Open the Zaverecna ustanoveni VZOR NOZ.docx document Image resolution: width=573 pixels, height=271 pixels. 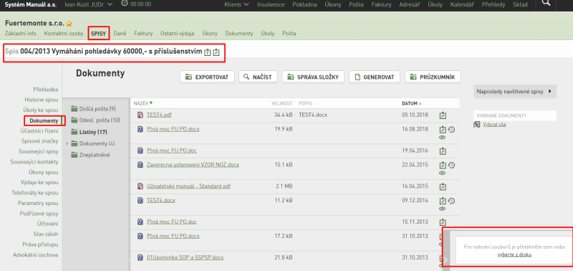pos(193,165)
